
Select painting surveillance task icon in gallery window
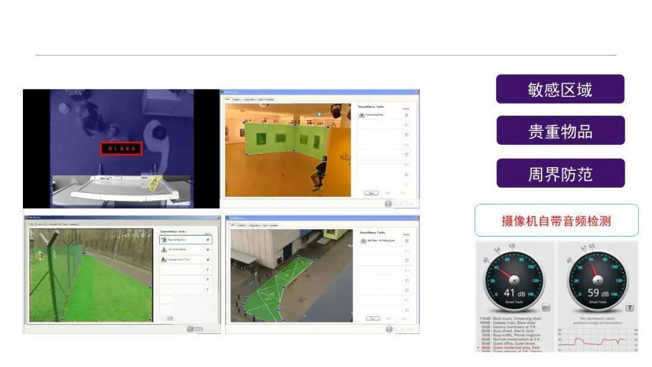[x=362, y=115]
